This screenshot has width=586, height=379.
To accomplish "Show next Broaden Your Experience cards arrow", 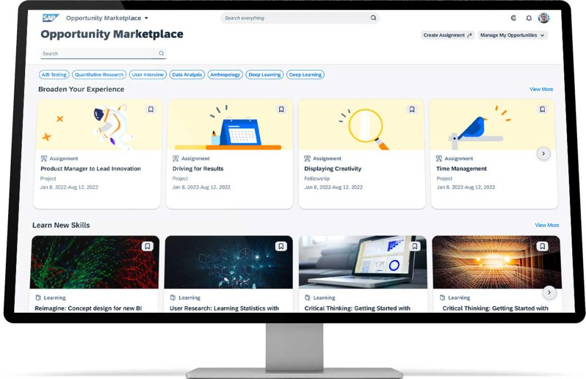I will (x=544, y=153).
